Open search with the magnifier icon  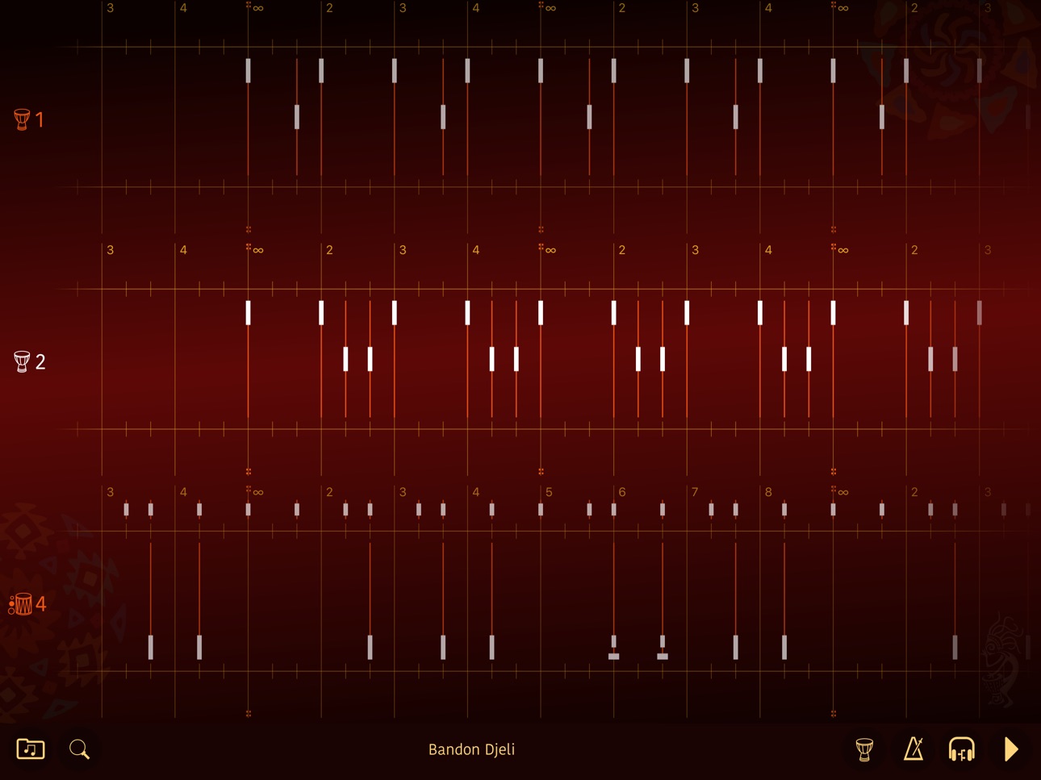pyautogui.click(x=79, y=749)
